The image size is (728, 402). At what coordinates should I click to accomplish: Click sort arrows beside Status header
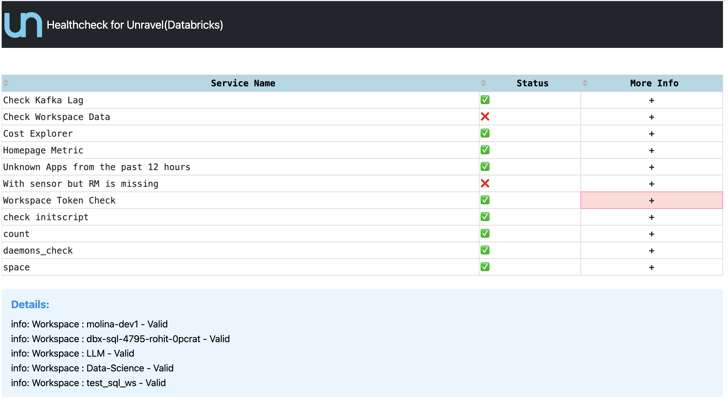(x=483, y=83)
